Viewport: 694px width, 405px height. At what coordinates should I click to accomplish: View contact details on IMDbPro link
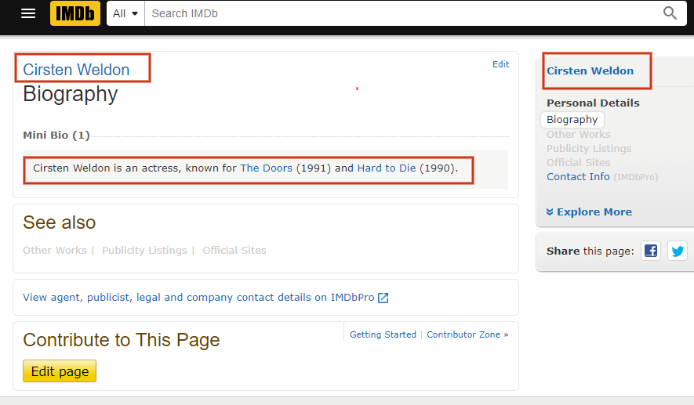[x=198, y=298]
